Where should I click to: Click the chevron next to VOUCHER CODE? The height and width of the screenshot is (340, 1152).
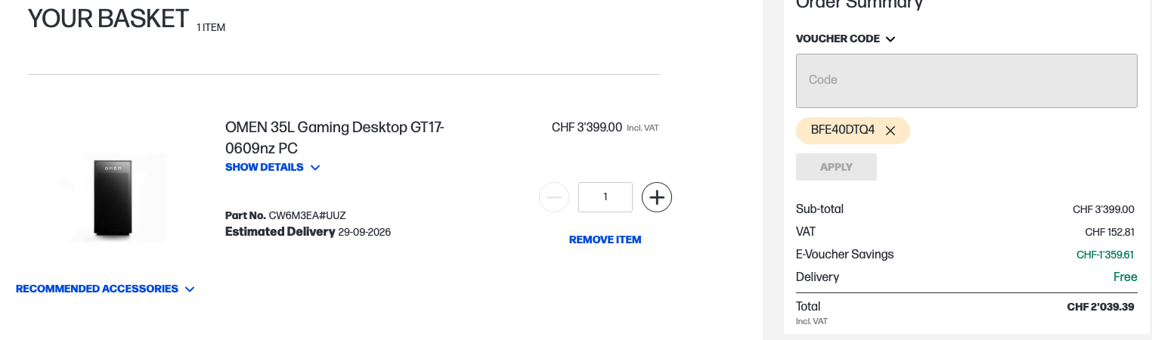(x=890, y=39)
